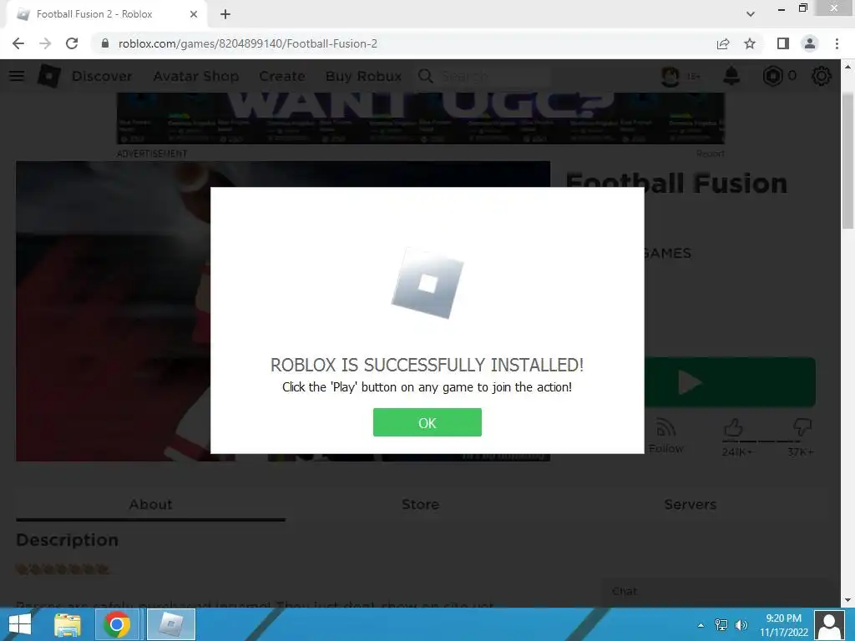The width and height of the screenshot is (855, 641).
Task: Open the Buy Robux page
Action: pyautogui.click(x=363, y=76)
